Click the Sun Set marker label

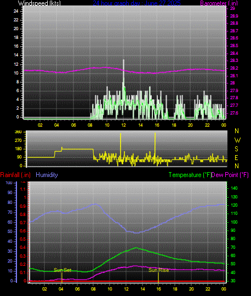pyautogui.click(x=62, y=270)
